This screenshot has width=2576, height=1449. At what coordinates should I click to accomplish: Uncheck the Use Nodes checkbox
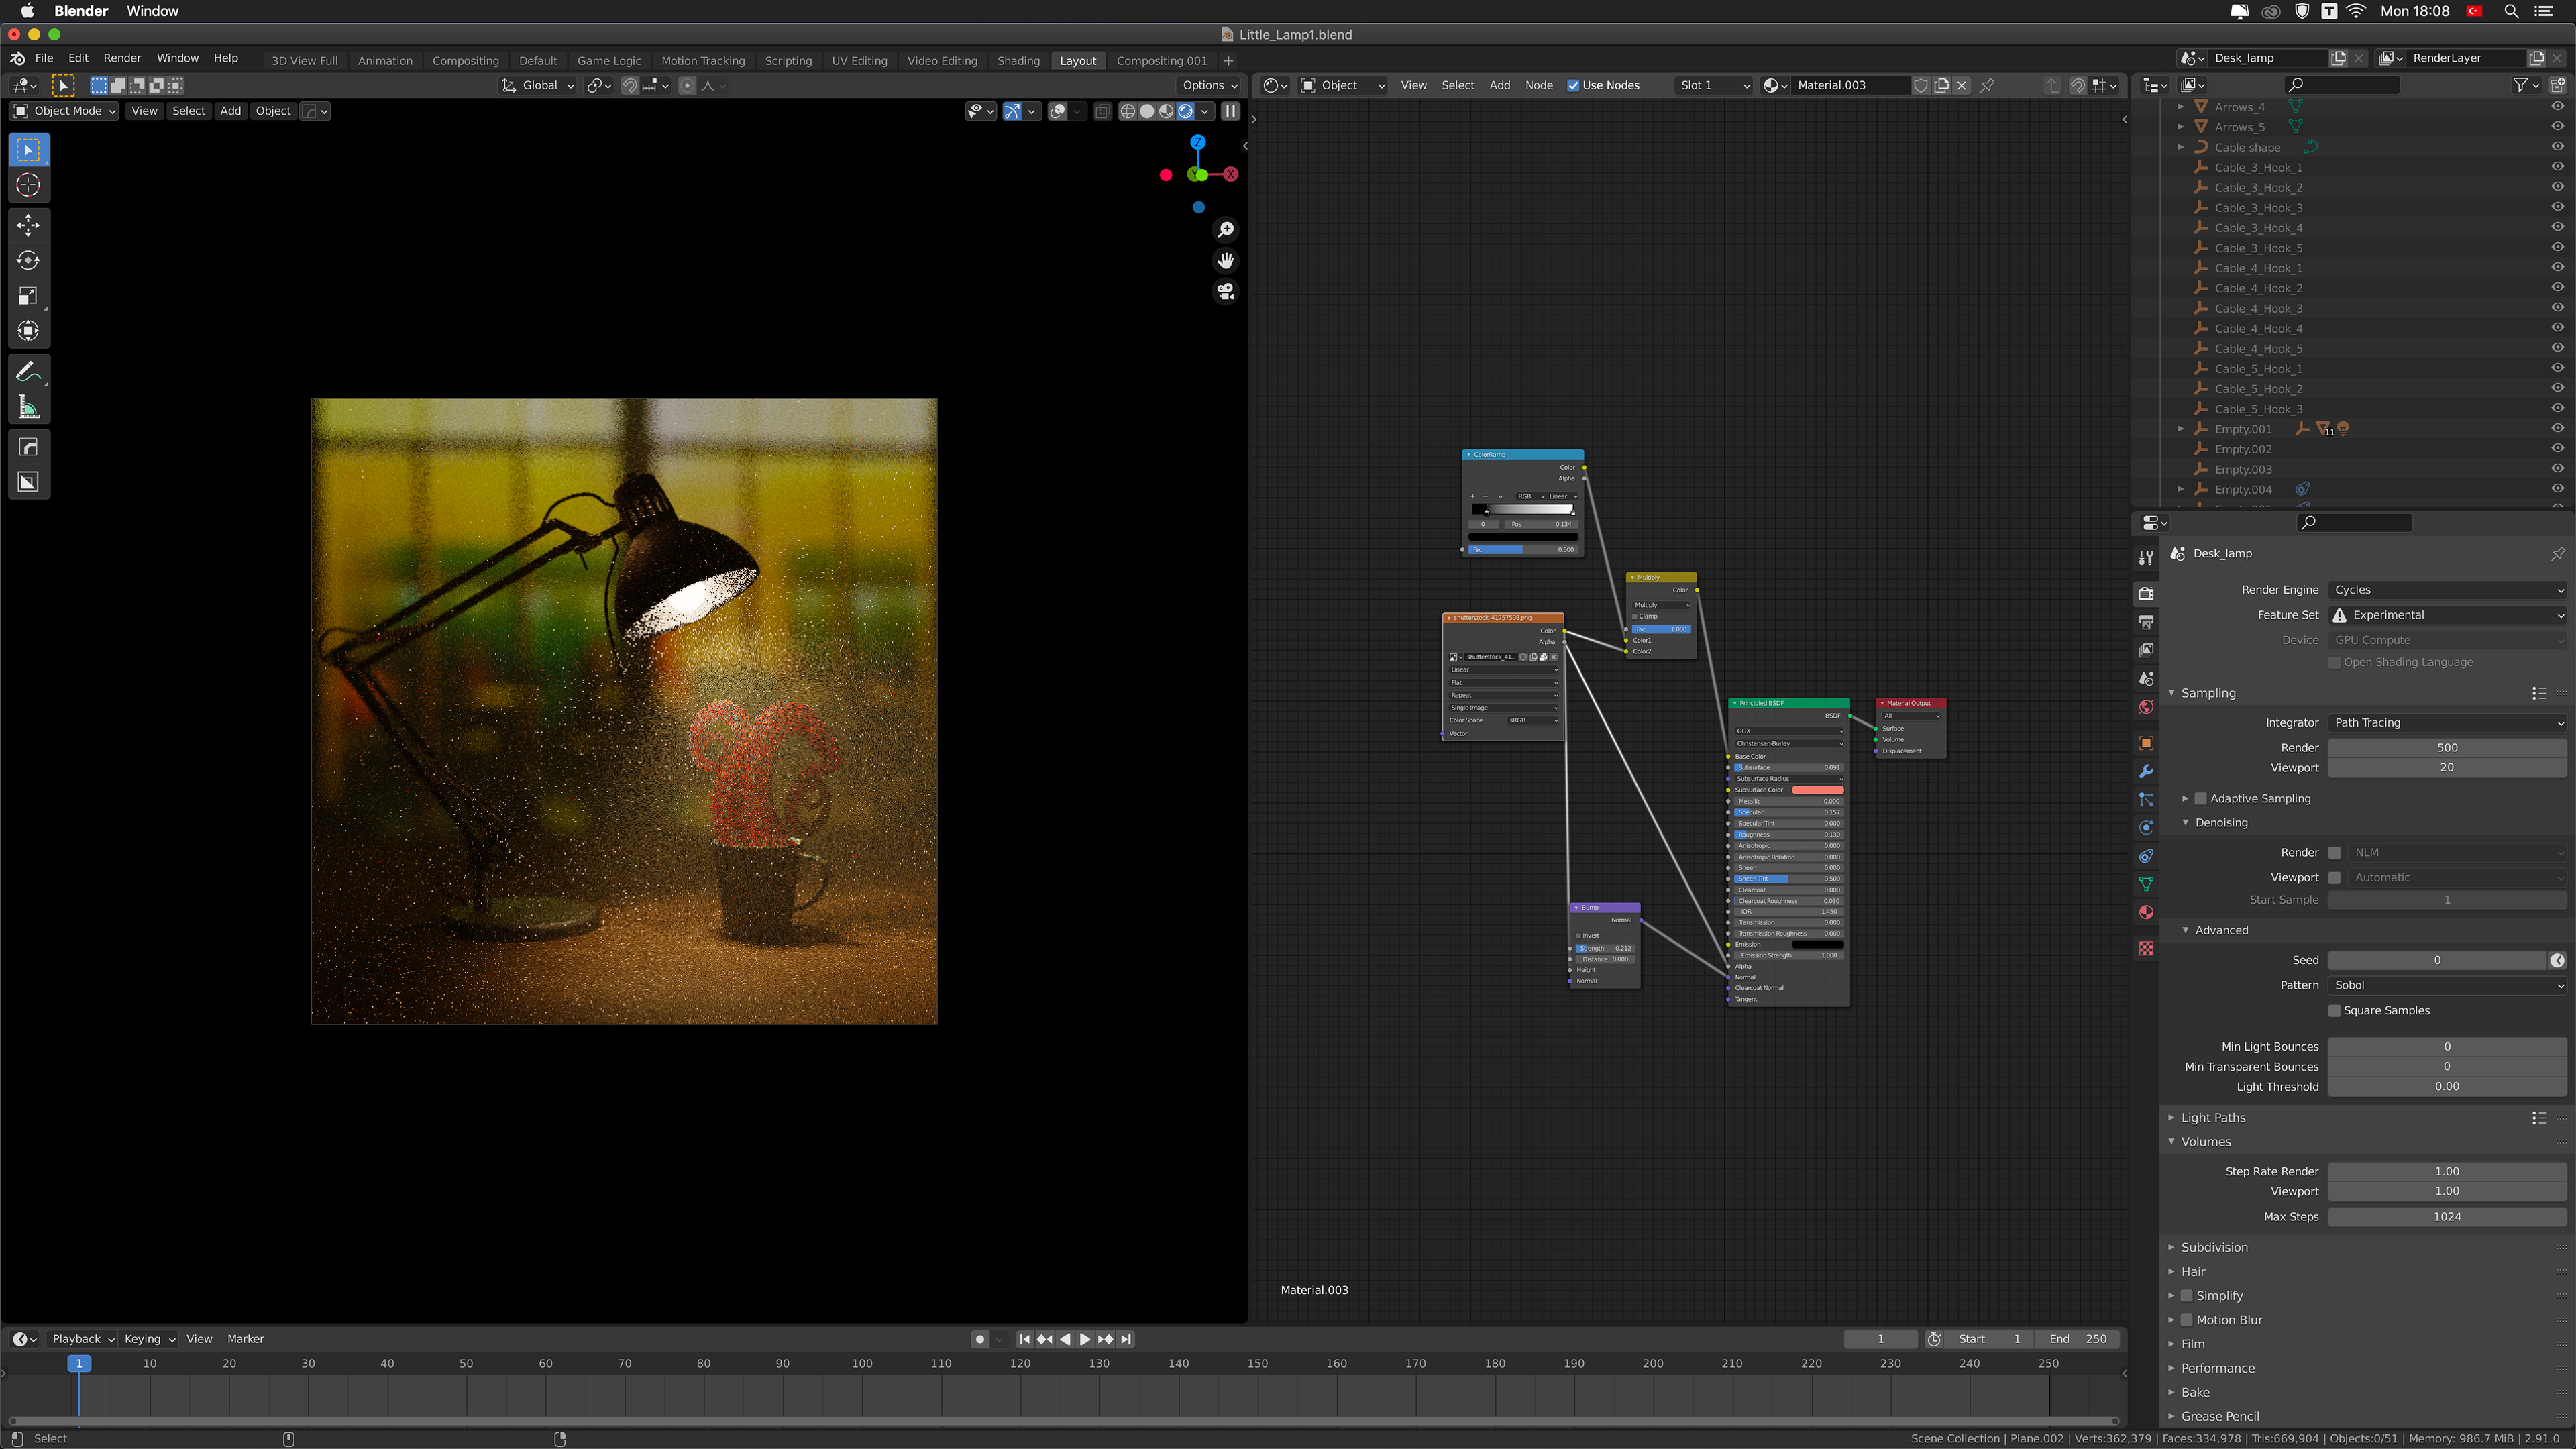point(1573,85)
